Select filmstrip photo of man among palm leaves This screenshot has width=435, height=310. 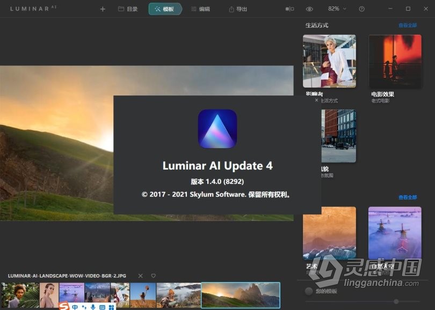coord(20,295)
